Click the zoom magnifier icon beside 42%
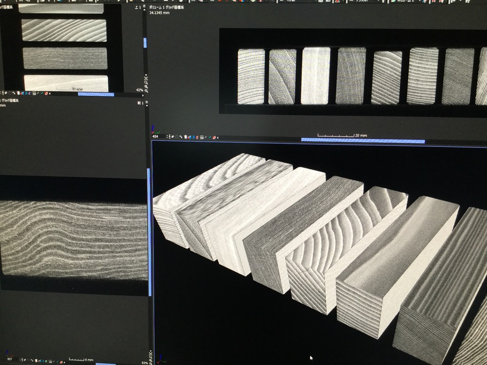The image size is (487, 365). coord(146,90)
